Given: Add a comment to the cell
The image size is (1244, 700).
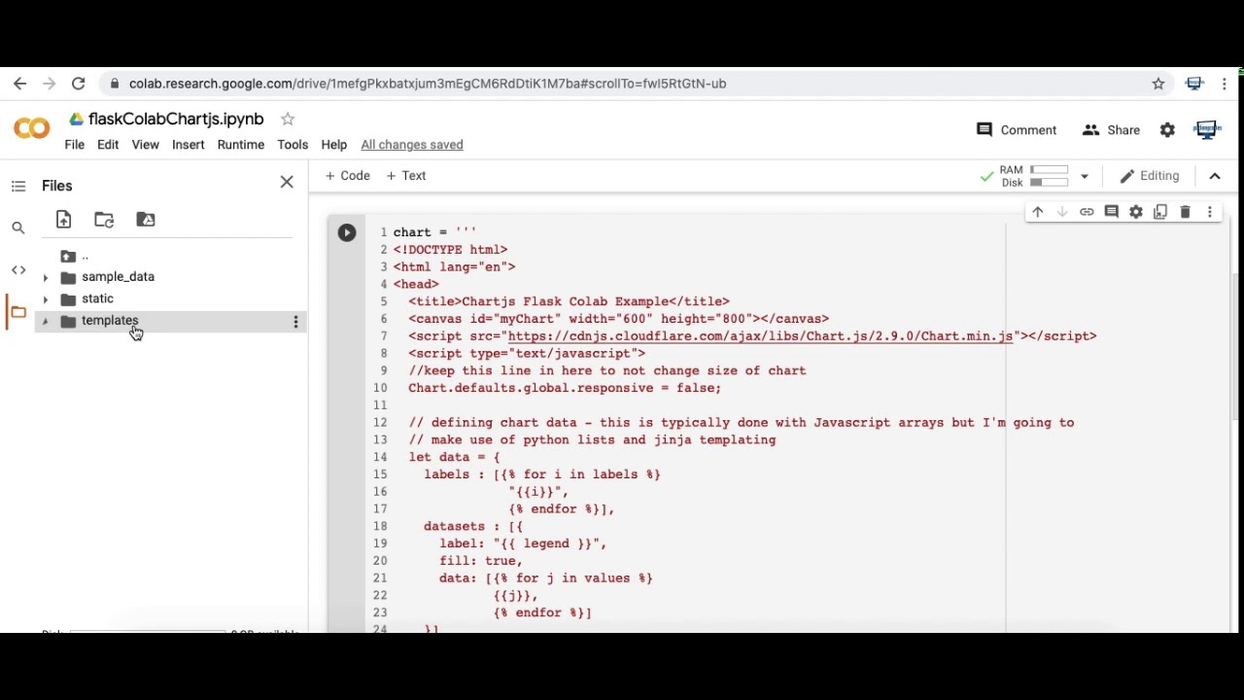Looking at the screenshot, I should point(1111,212).
